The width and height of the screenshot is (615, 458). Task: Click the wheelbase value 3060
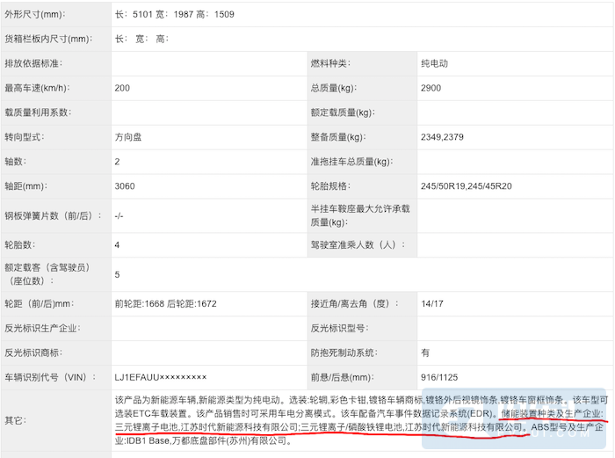pyautogui.click(x=125, y=186)
